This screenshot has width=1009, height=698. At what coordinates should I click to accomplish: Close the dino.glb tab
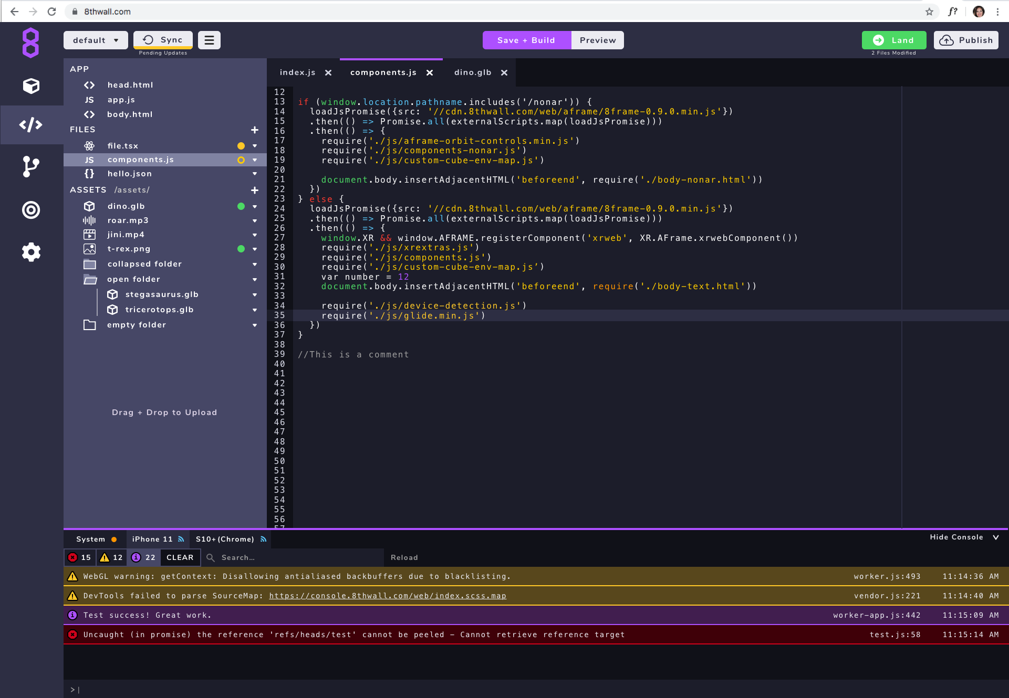click(x=504, y=73)
